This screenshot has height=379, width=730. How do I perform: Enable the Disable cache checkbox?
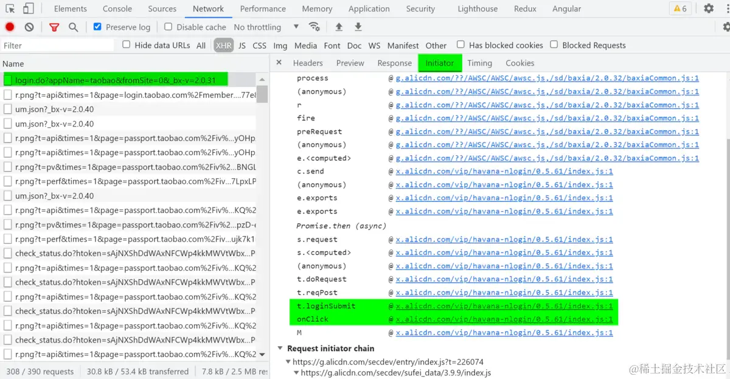[x=169, y=27]
